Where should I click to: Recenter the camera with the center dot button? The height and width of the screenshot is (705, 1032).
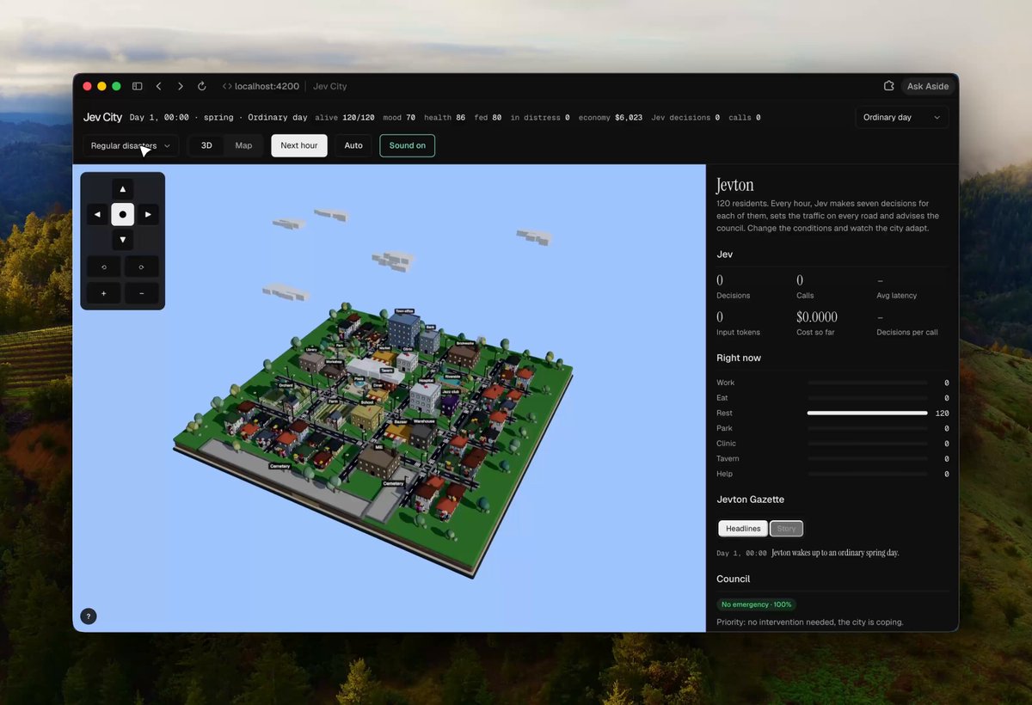[x=123, y=215]
